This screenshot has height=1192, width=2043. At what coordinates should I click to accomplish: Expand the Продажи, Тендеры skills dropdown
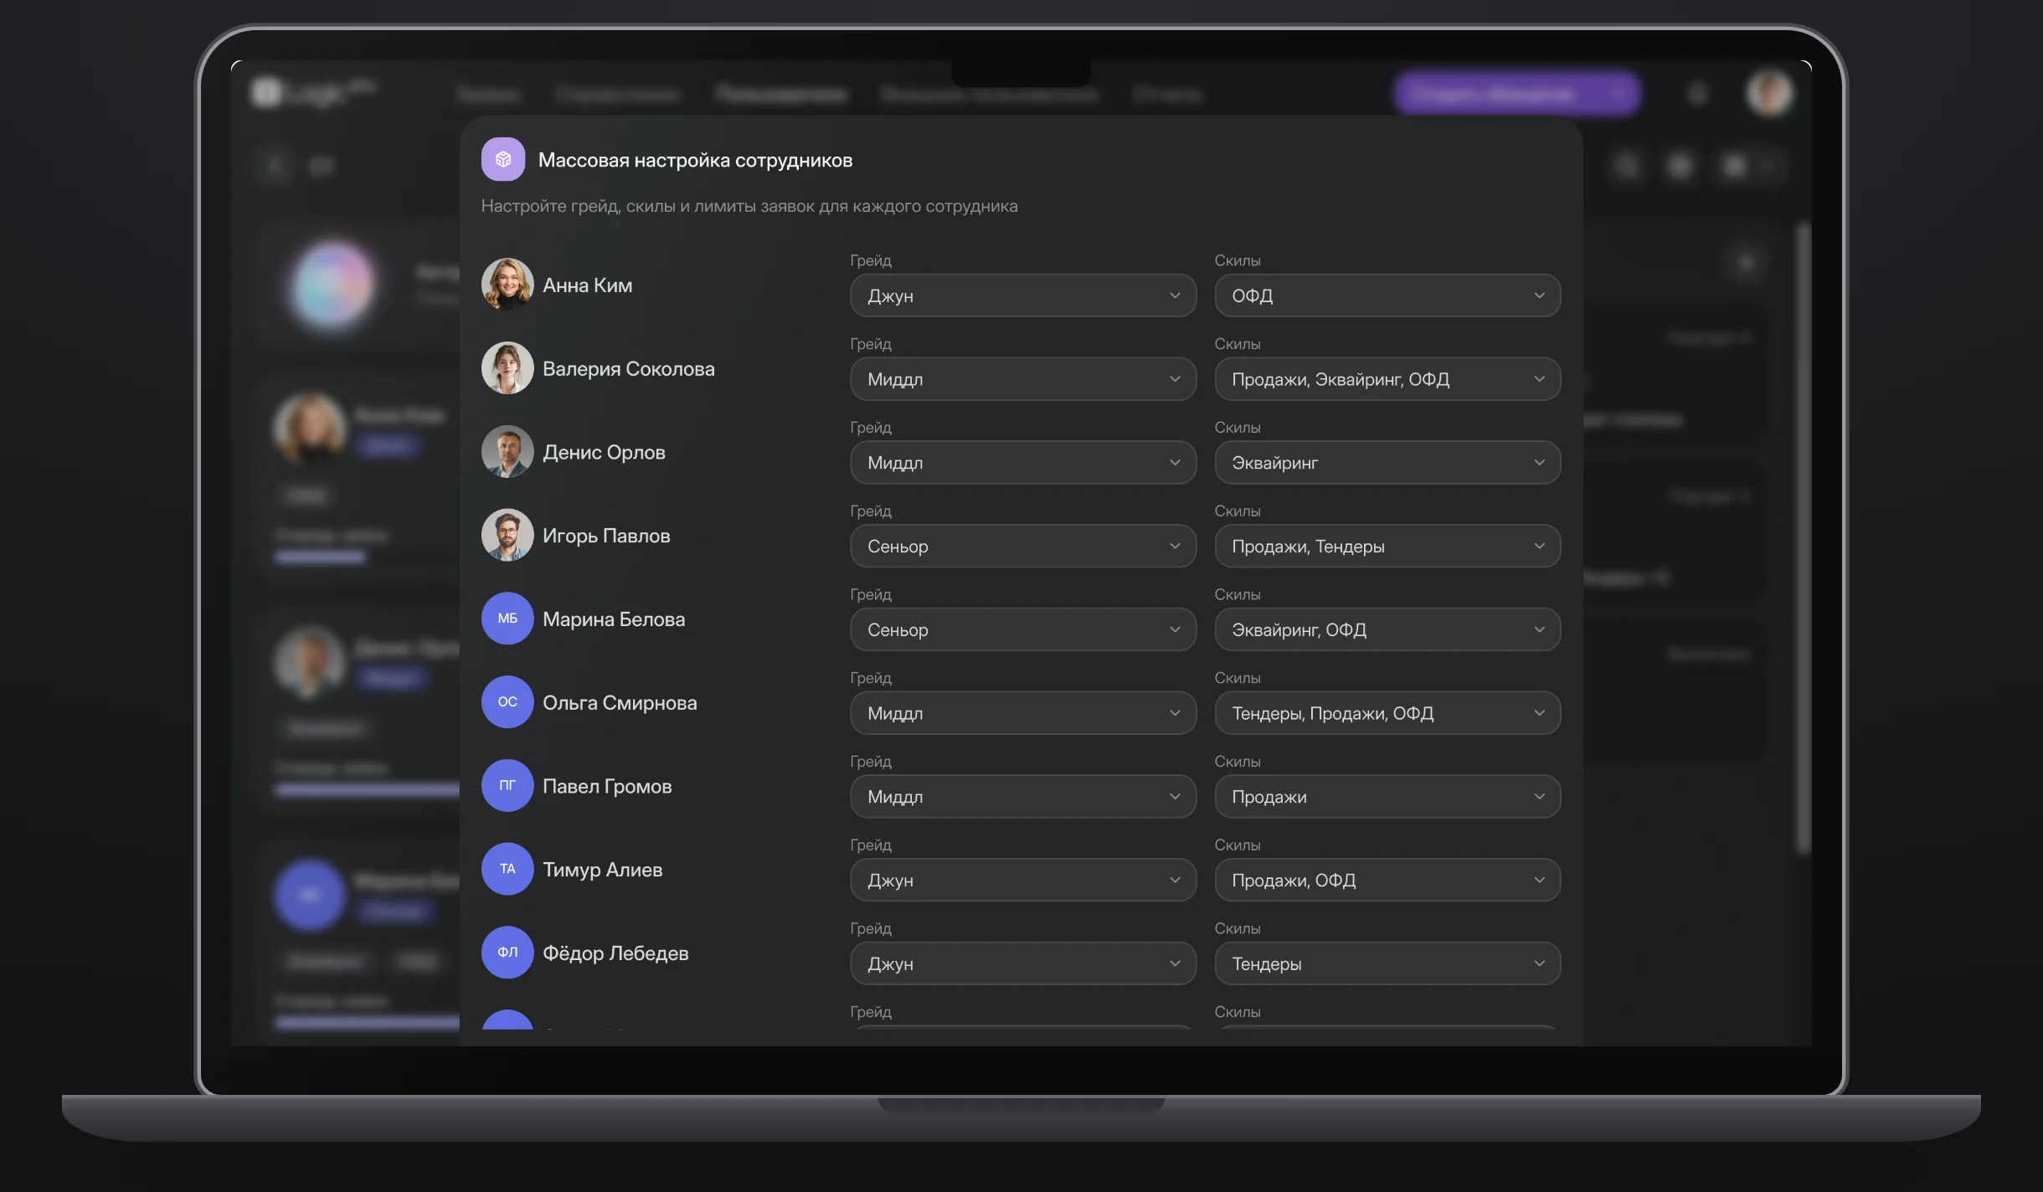pos(1387,546)
